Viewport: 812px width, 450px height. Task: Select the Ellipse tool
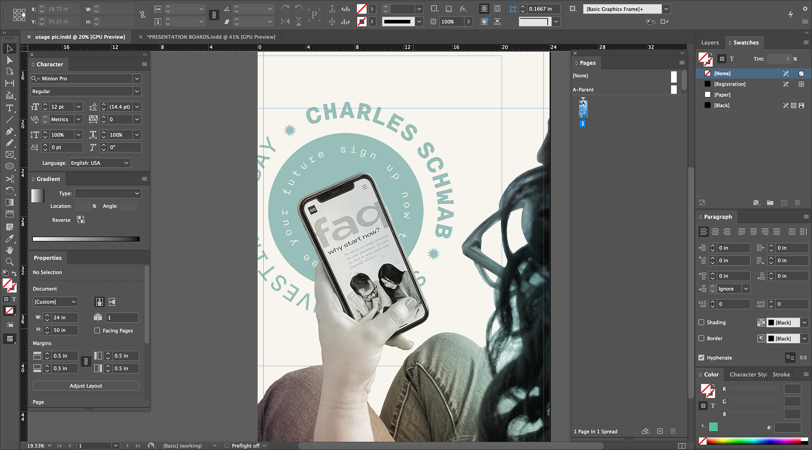9,167
